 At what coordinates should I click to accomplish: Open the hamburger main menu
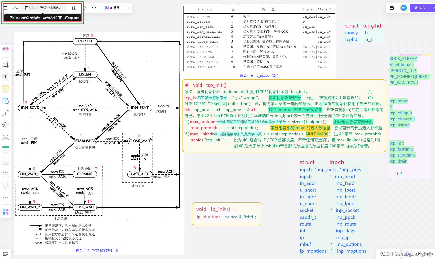pyautogui.click(x=5, y=8)
